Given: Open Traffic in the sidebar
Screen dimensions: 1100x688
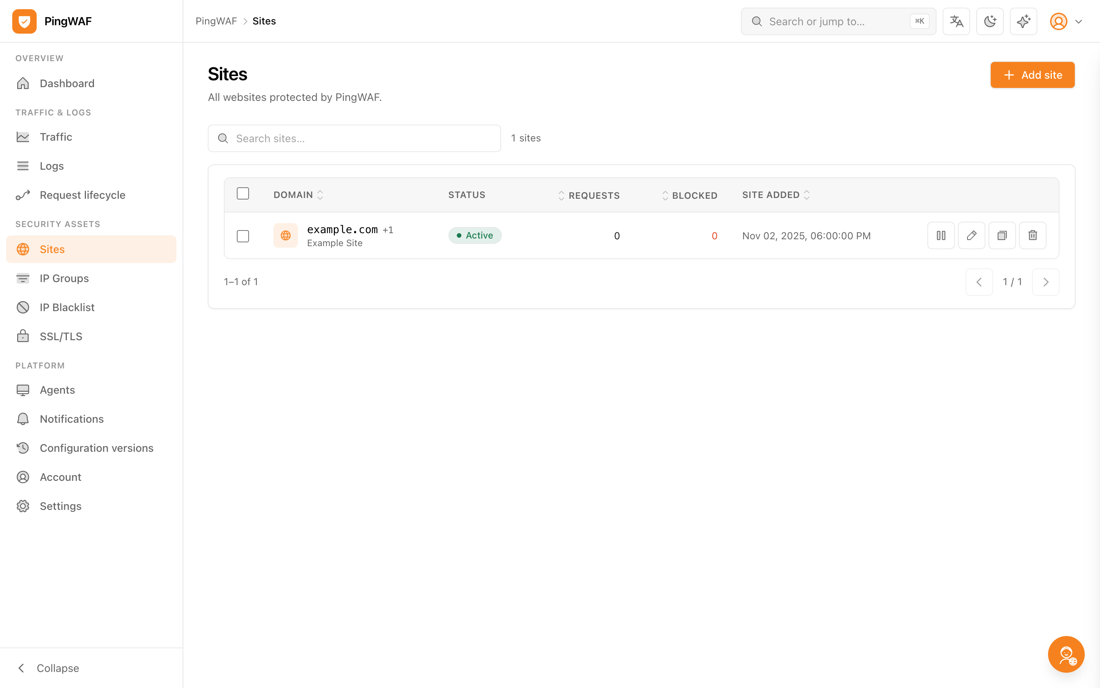Looking at the screenshot, I should [x=91, y=137].
